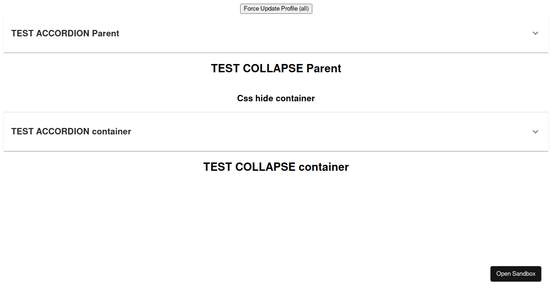
Task: Click the downward arrow on the container accordion
Action: (x=535, y=132)
